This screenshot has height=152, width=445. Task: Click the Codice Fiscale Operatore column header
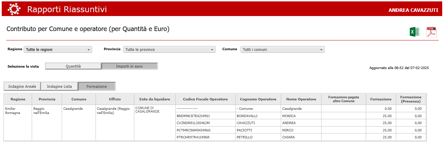205,99
